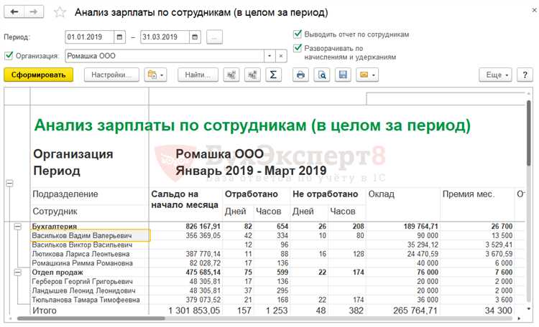Screen dimensions: 539x327
Task: Toggle Разворачивать по начислениям и удержаниям checkbox
Action: click(x=298, y=48)
